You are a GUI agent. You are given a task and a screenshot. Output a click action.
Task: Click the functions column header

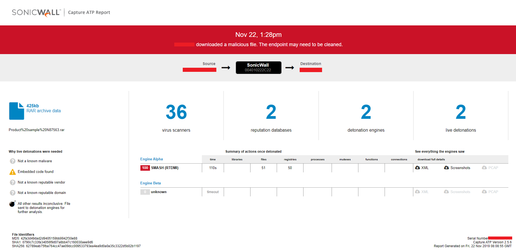[x=371, y=160]
